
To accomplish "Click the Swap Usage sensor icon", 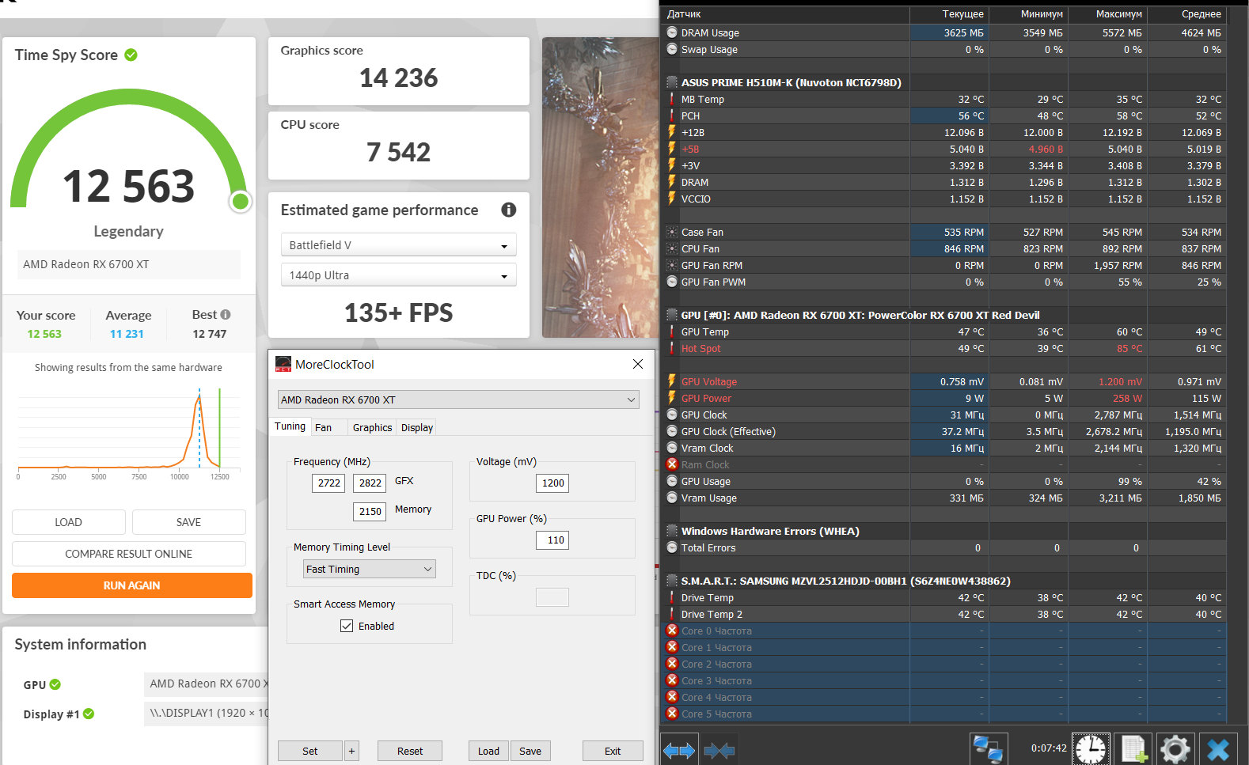I will tap(672, 49).
